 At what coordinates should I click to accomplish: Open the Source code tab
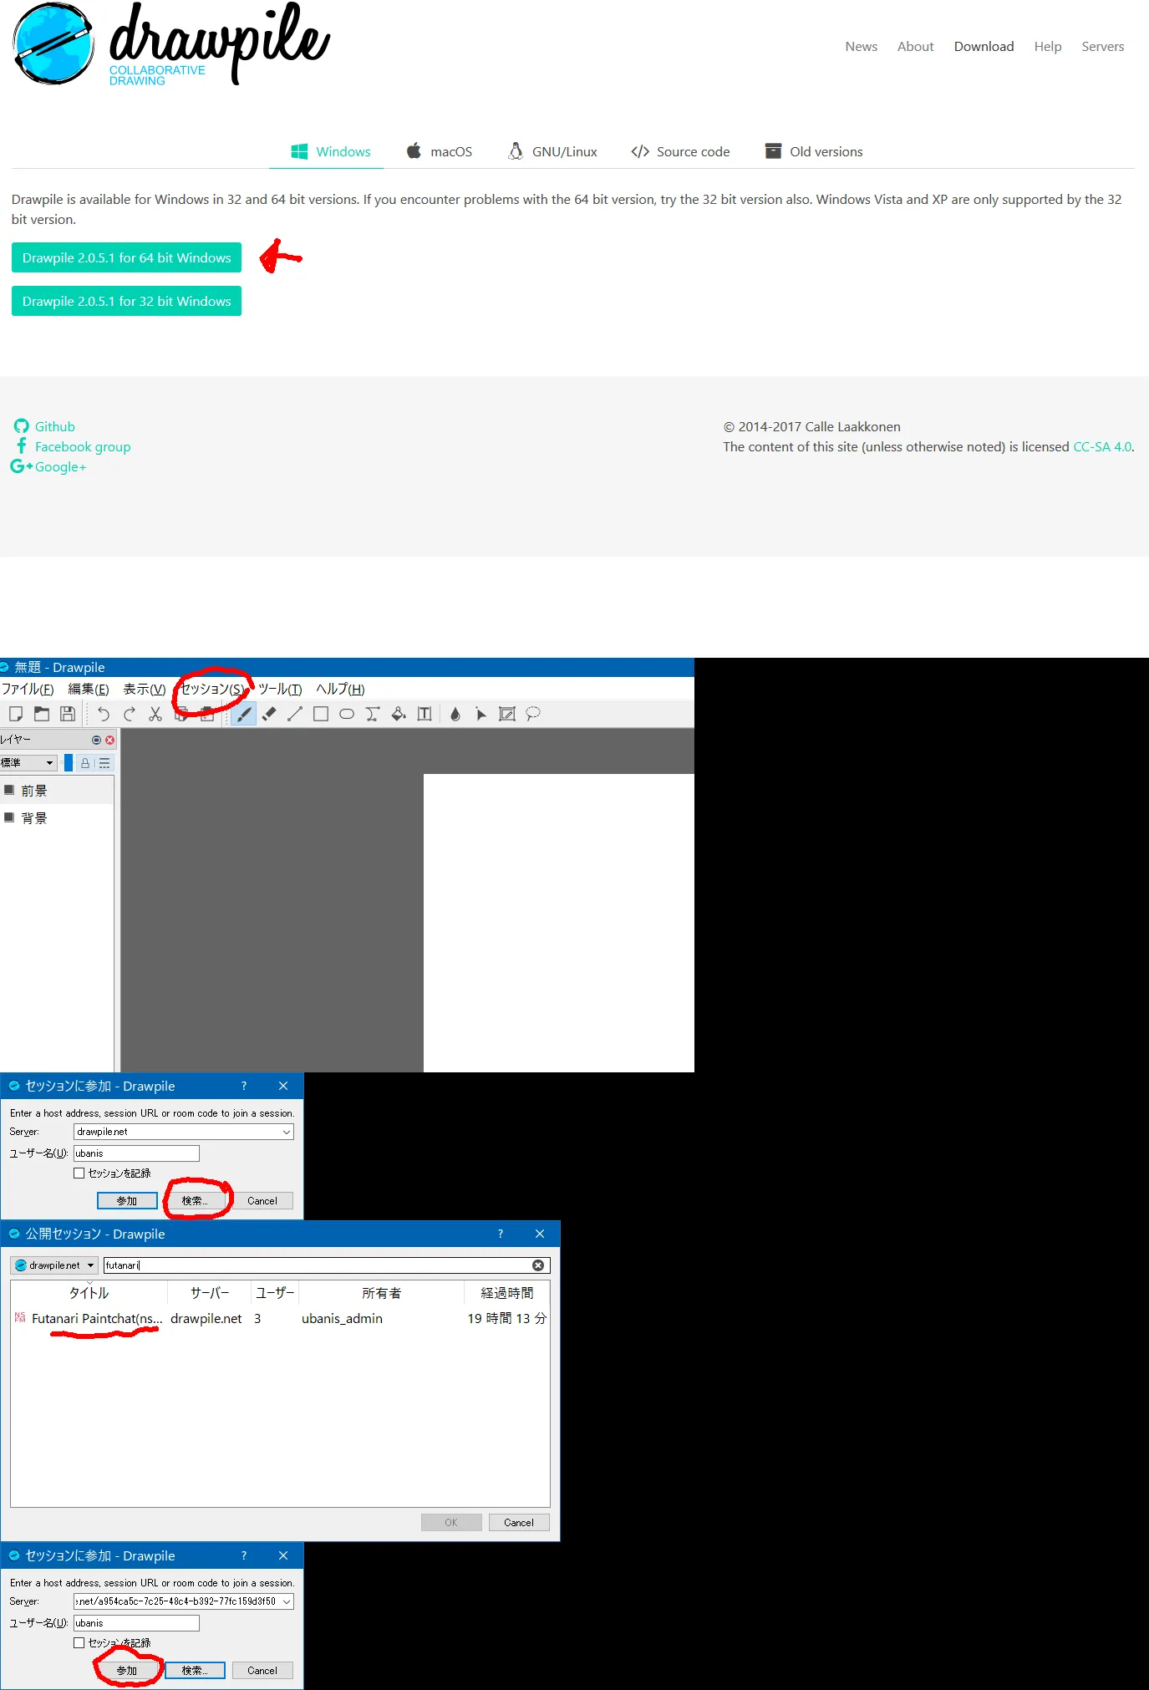[x=680, y=151]
